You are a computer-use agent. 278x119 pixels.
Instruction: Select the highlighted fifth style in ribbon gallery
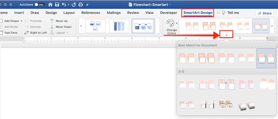(261, 26)
